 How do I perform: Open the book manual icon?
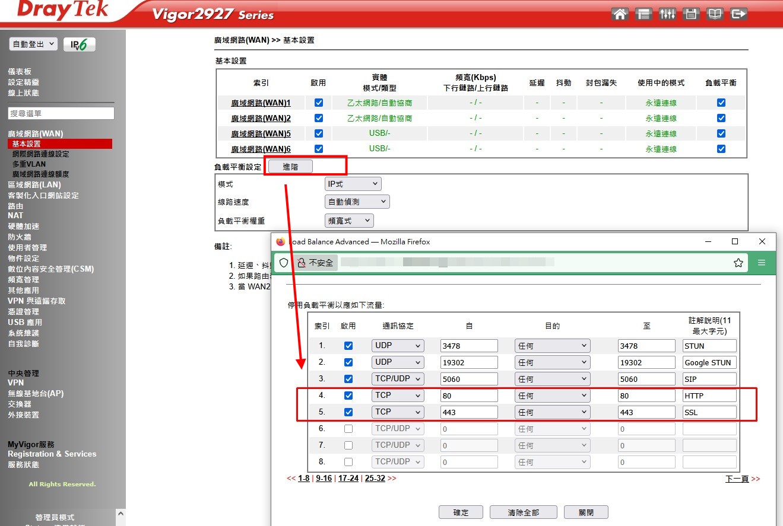[715, 14]
